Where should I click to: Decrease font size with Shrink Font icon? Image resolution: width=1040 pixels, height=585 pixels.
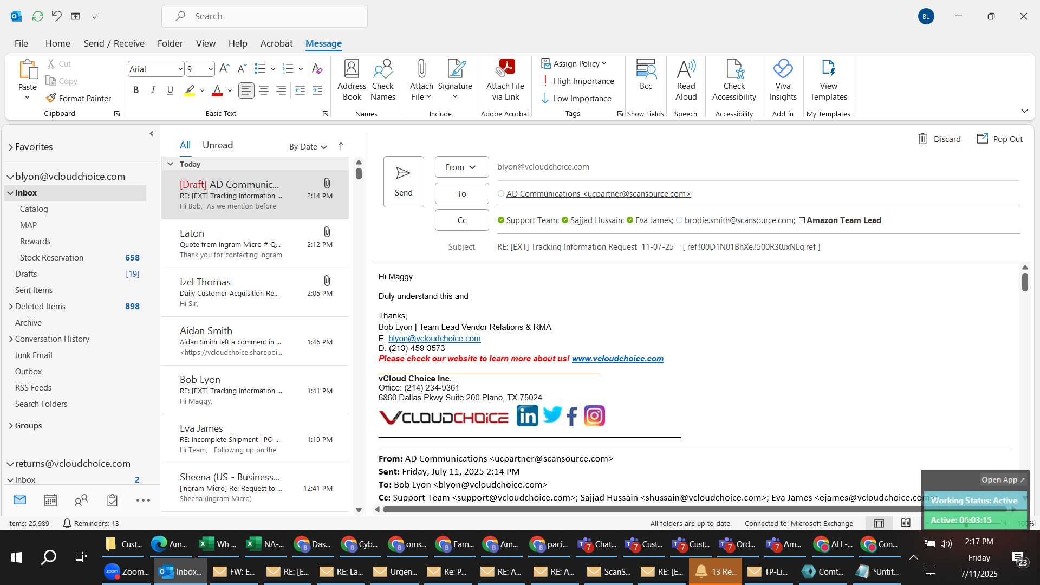pos(242,68)
